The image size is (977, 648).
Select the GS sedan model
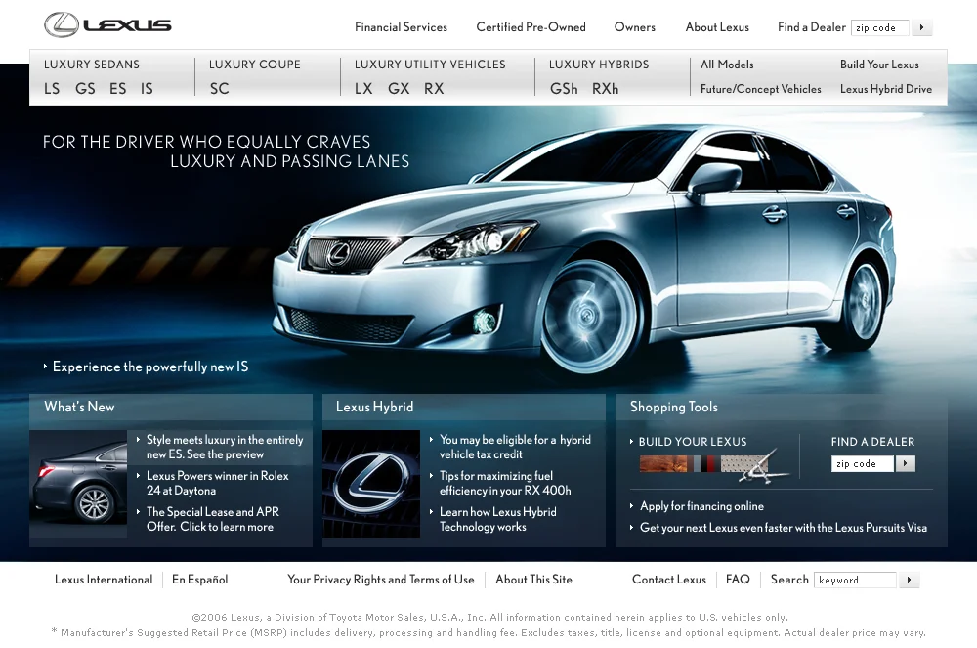point(85,89)
